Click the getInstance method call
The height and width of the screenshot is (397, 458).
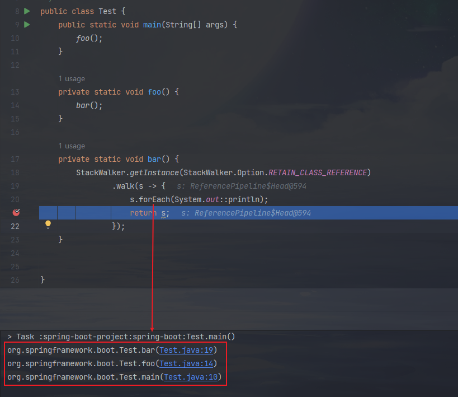pos(154,172)
